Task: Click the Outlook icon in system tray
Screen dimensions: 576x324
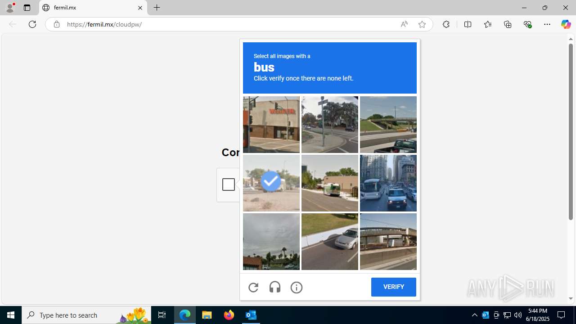Action: tap(486, 315)
